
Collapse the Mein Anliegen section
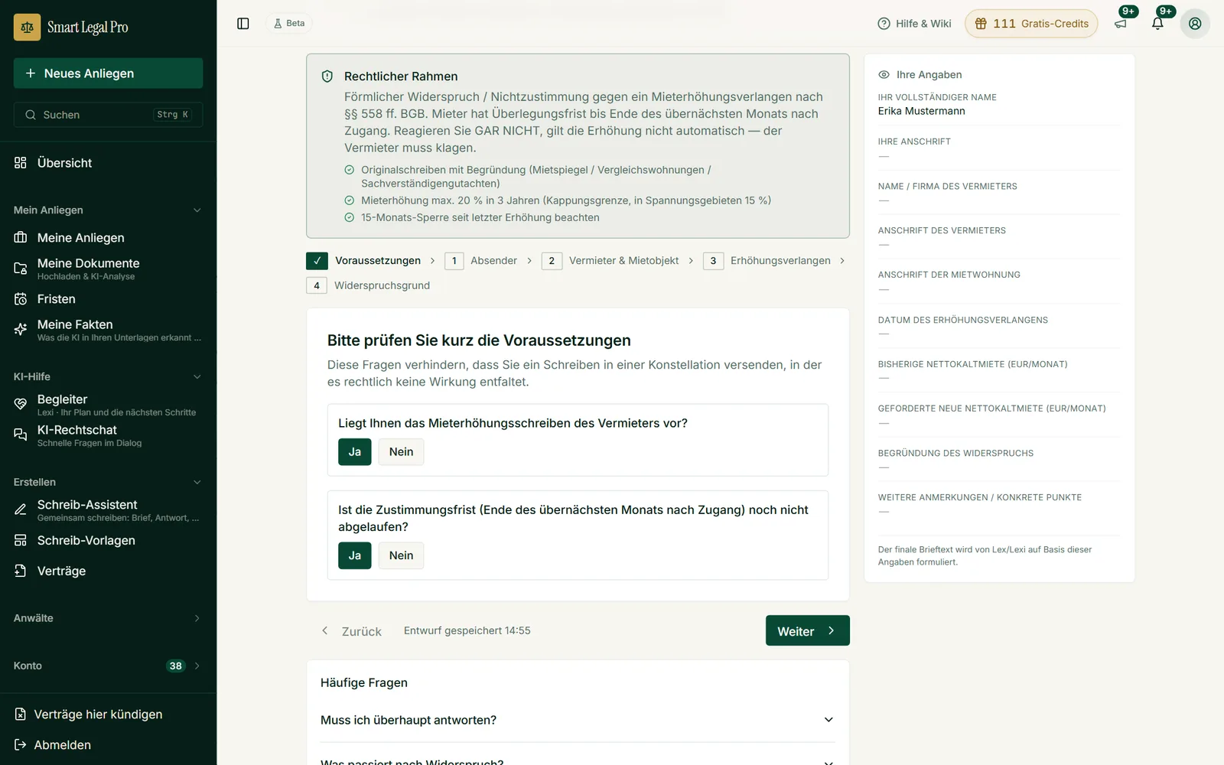pyautogui.click(x=108, y=210)
